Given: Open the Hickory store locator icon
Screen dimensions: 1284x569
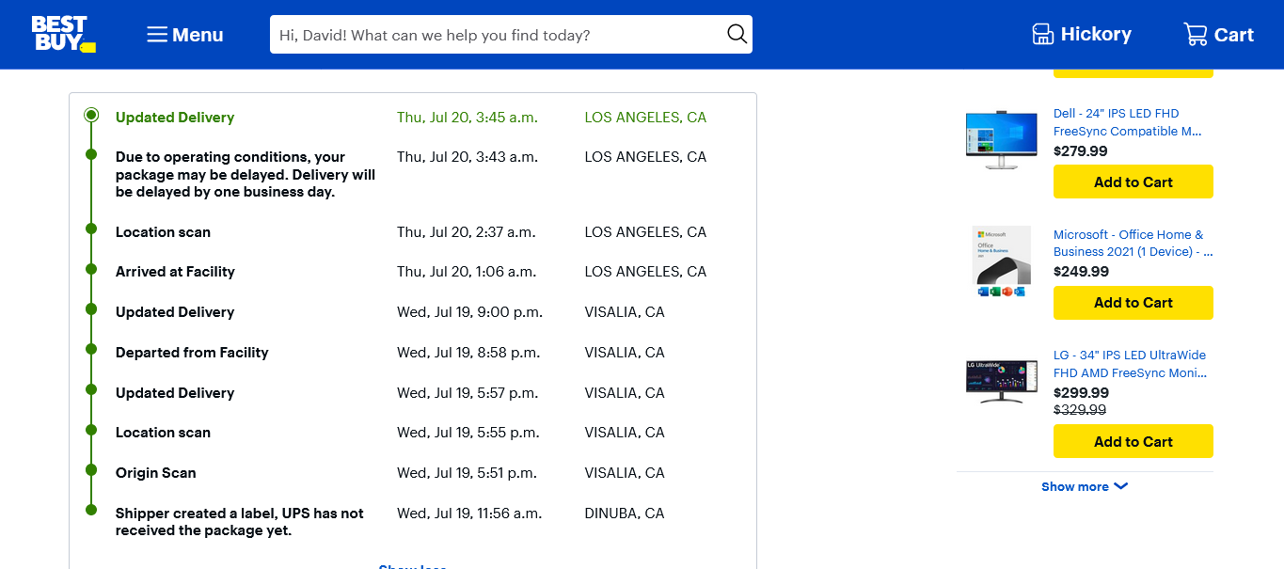Looking at the screenshot, I should tap(1042, 35).
